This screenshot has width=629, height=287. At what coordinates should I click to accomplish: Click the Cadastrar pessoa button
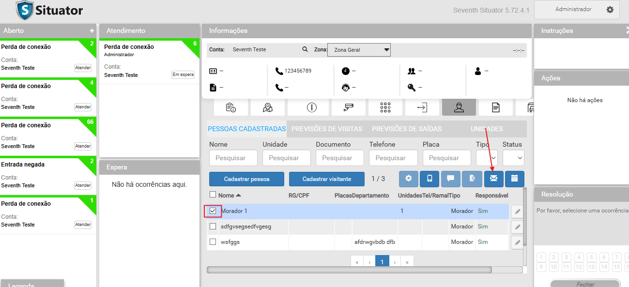coord(246,179)
